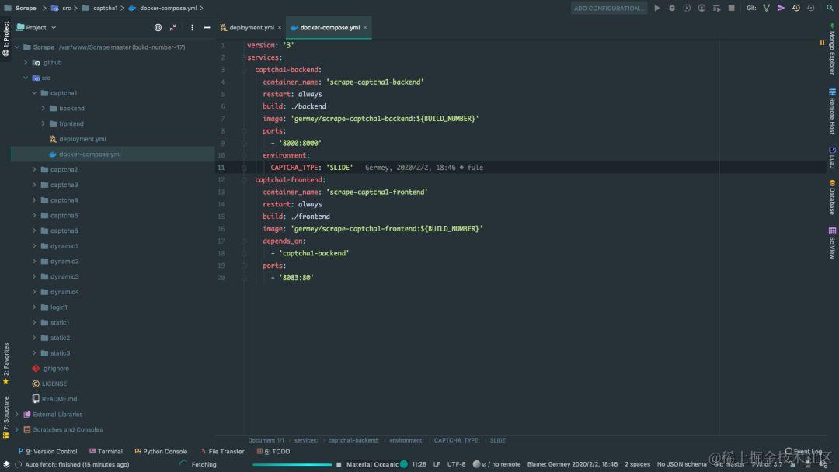Select the README.md file
The image size is (839, 472).
54,399
